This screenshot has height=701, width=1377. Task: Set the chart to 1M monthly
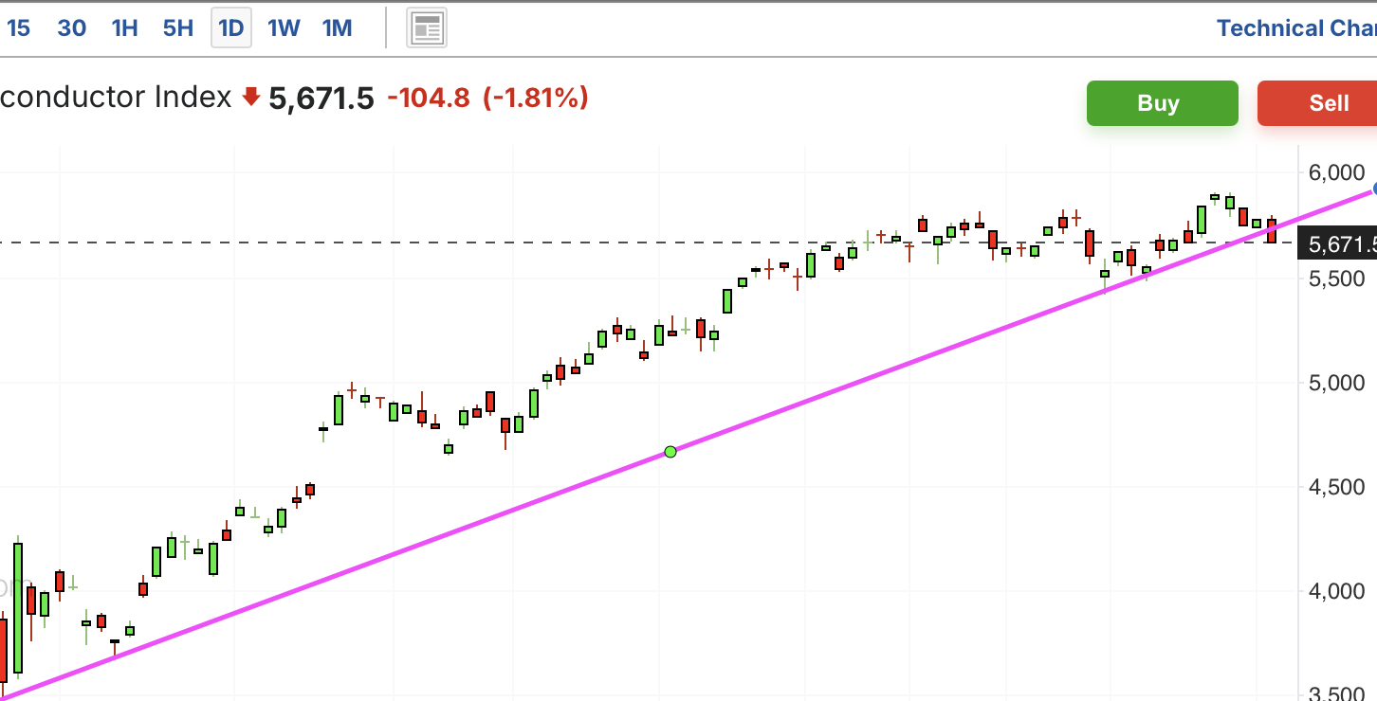(337, 28)
